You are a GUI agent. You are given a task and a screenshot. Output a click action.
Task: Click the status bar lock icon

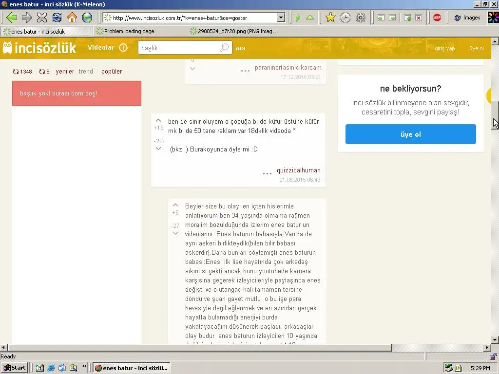494,356
